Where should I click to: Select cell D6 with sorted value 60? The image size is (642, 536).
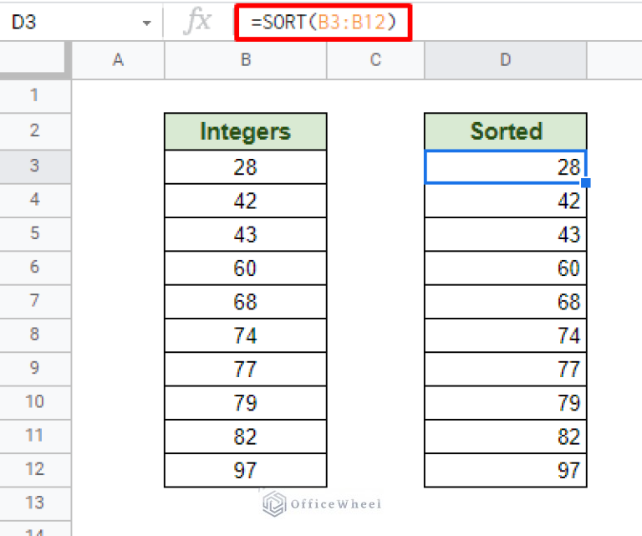pos(506,268)
